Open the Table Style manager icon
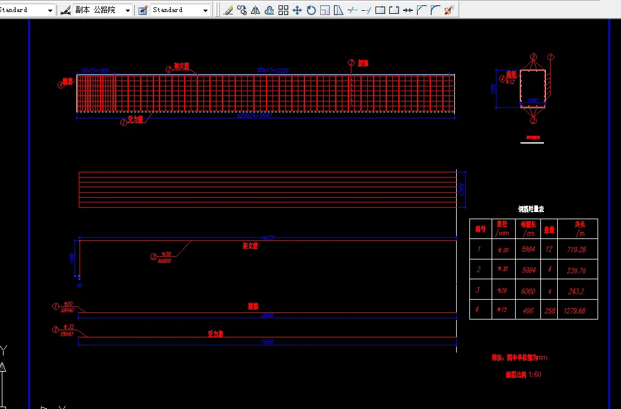The width and height of the screenshot is (621, 409). (x=143, y=10)
